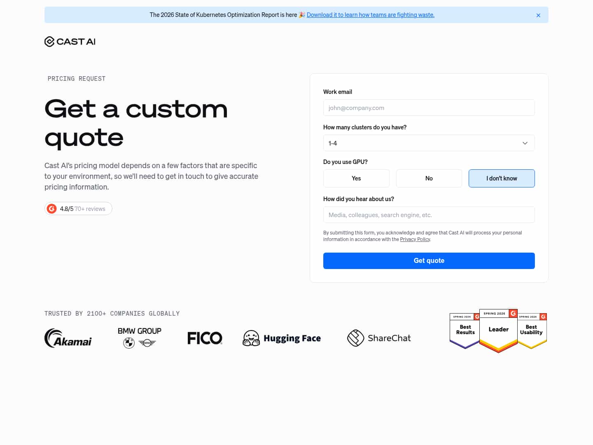Submit the form via Get quote
Screen dimensions: 593x445
pos(429,260)
